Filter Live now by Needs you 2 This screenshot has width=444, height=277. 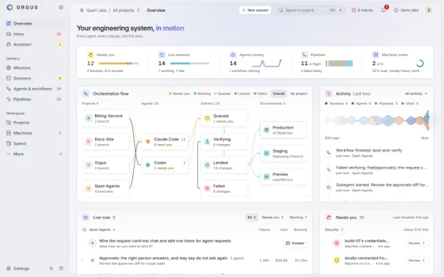pos(273,217)
